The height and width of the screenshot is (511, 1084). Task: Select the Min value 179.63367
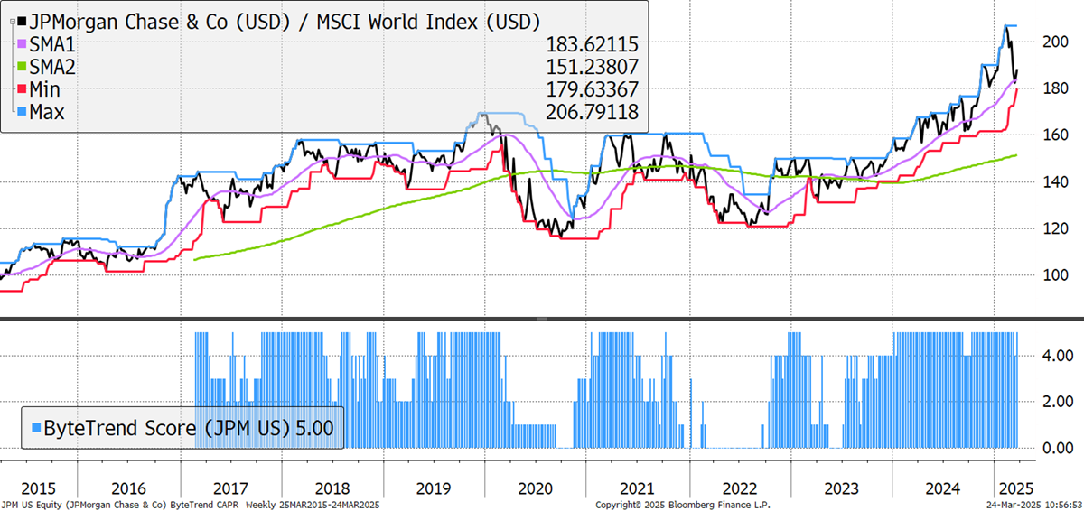(x=592, y=89)
